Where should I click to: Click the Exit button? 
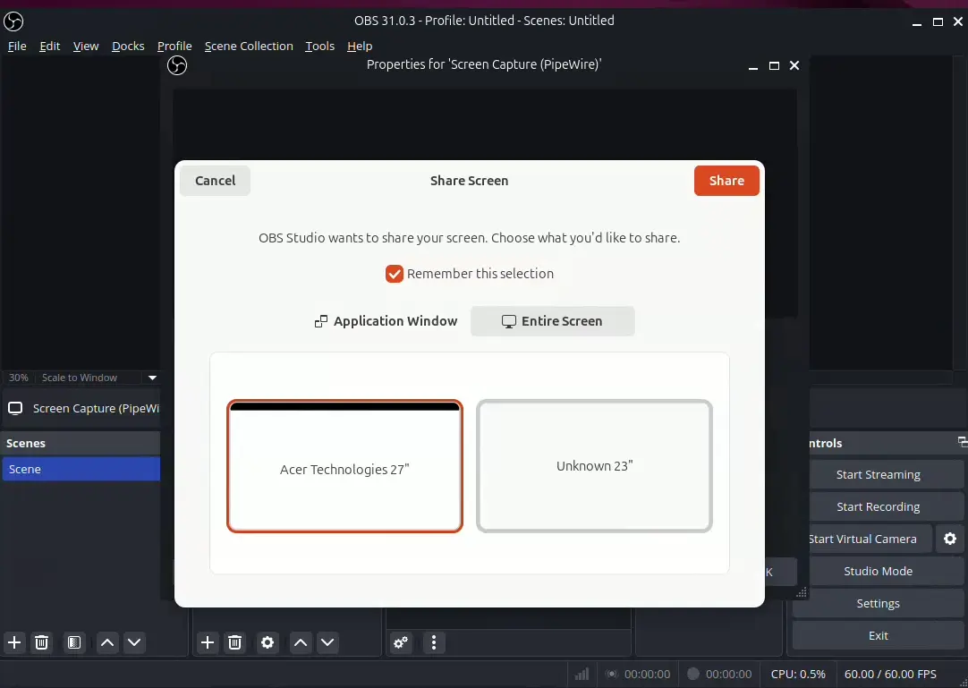click(x=878, y=635)
